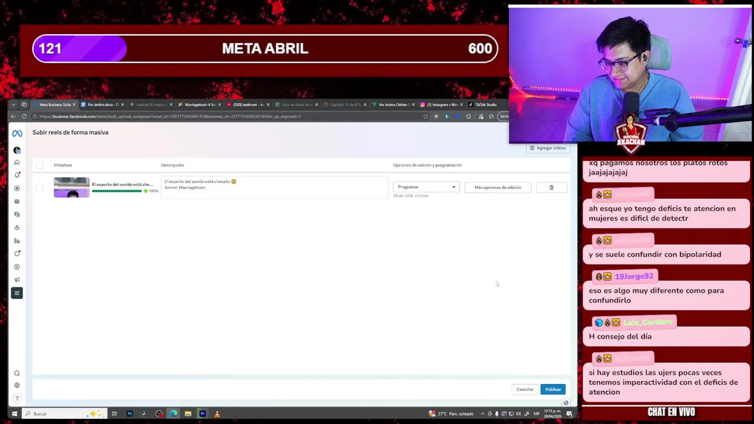Open Settings gear icon in Meta sidebar

pyautogui.click(x=17, y=385)
